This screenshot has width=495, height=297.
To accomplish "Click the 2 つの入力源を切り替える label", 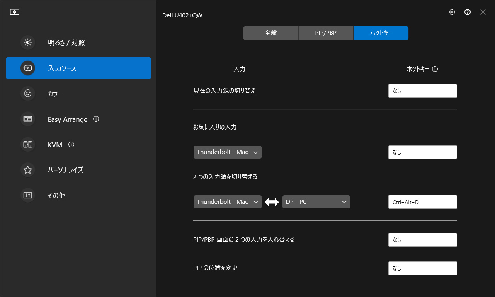I will (225, 177).
